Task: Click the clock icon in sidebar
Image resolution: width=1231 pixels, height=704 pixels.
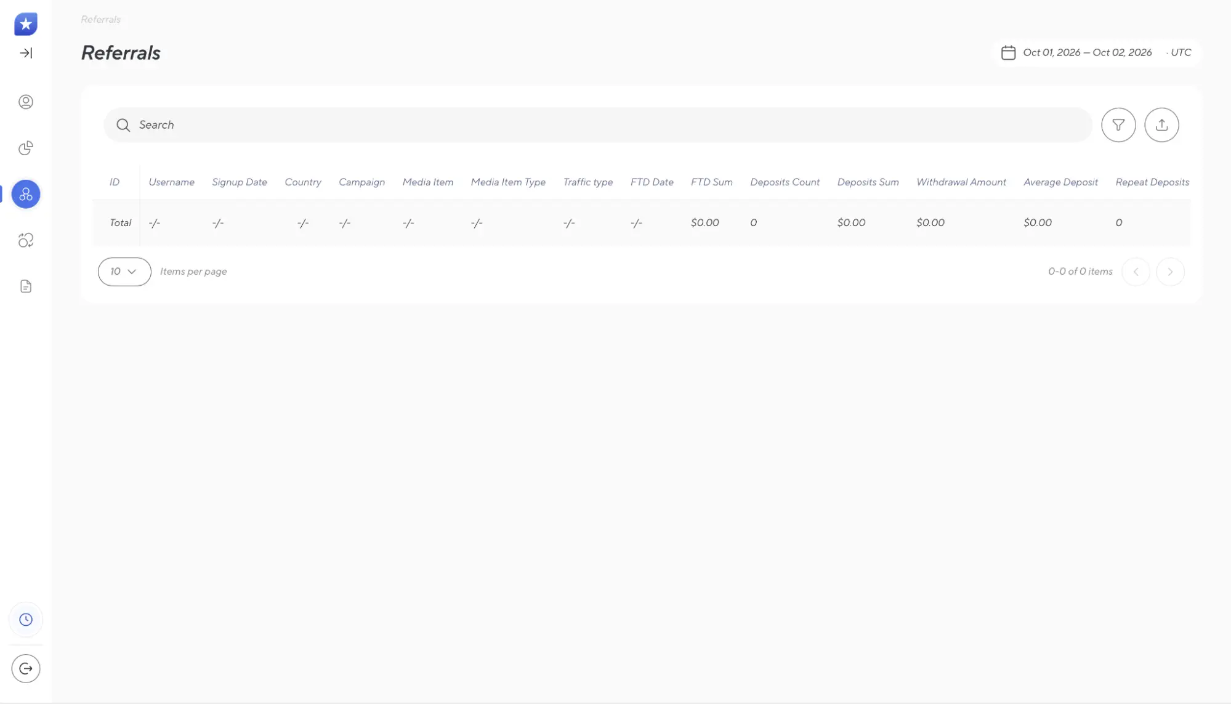Action: coord(26,620)
